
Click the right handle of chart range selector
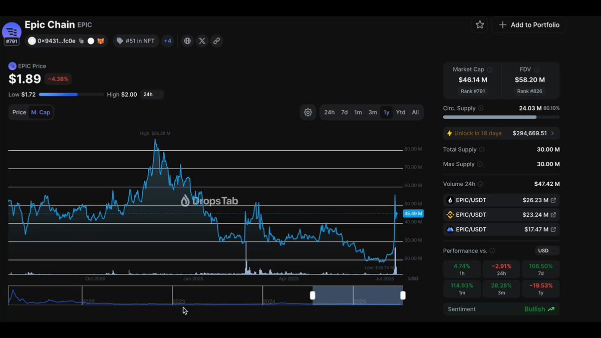click(403, 295)
